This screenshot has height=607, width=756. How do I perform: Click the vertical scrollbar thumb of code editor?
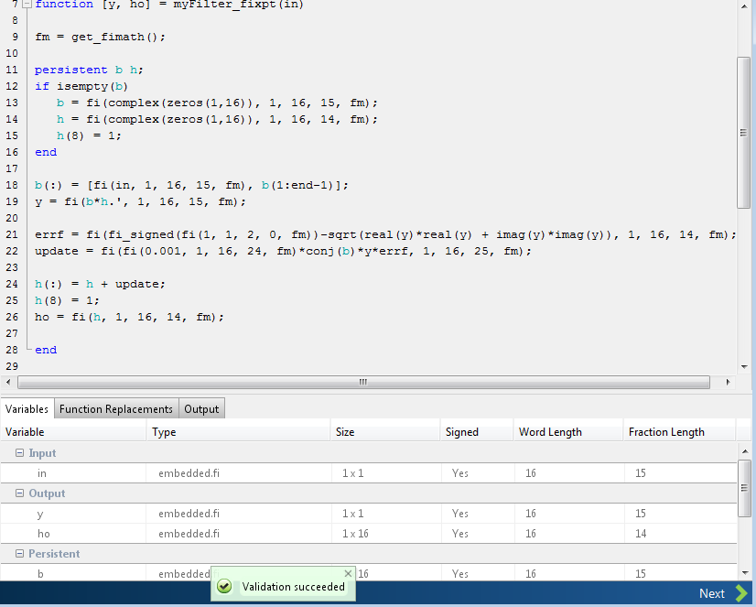pyautogui.click(x=743, y=133)
